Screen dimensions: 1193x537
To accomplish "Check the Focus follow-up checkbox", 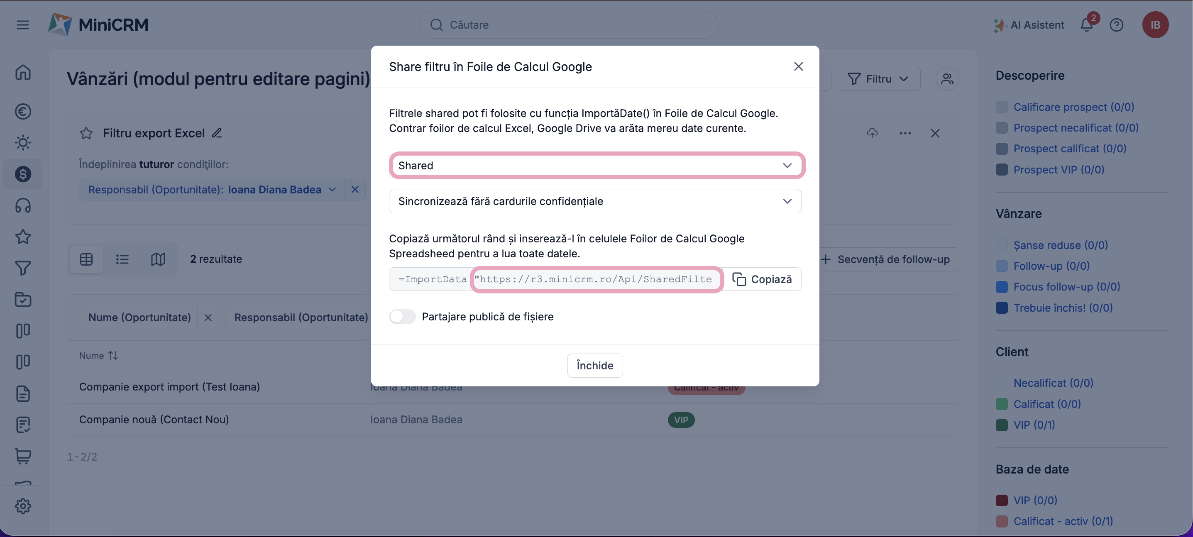I will point(1001,287).
